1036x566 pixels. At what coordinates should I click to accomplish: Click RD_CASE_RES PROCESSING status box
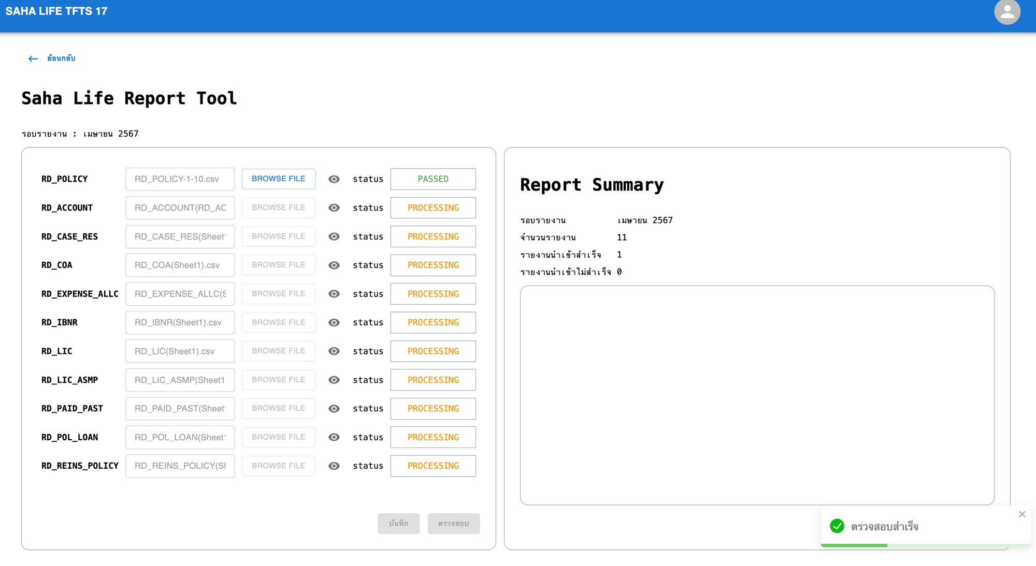point(433,236)
